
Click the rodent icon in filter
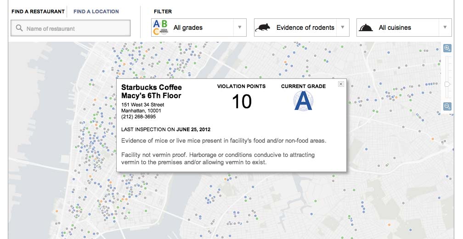(263, 28)
